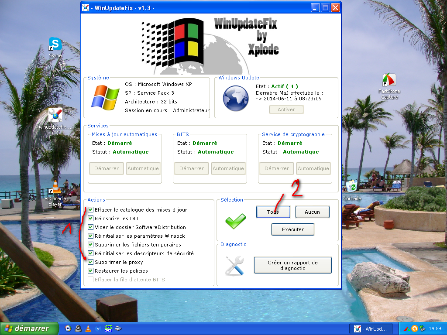Click the WinUpd... taskbar button
This screenshot has height=335, width=447.
tap(371, 329)
